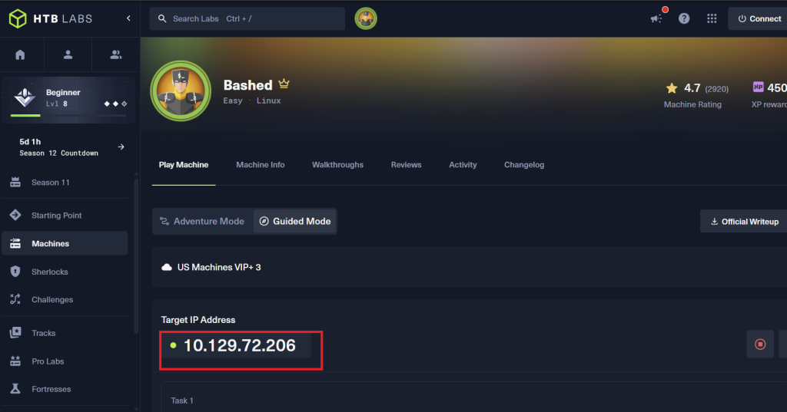Switch to Play Machine tab
Viewport: 787px width, 412px height.
184,165
